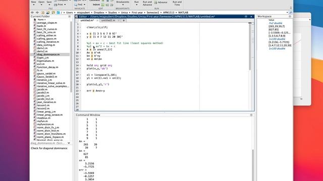
Task: Click icon of jacobi2.m file
Action: pyautogui.click(x=35, y=93)
